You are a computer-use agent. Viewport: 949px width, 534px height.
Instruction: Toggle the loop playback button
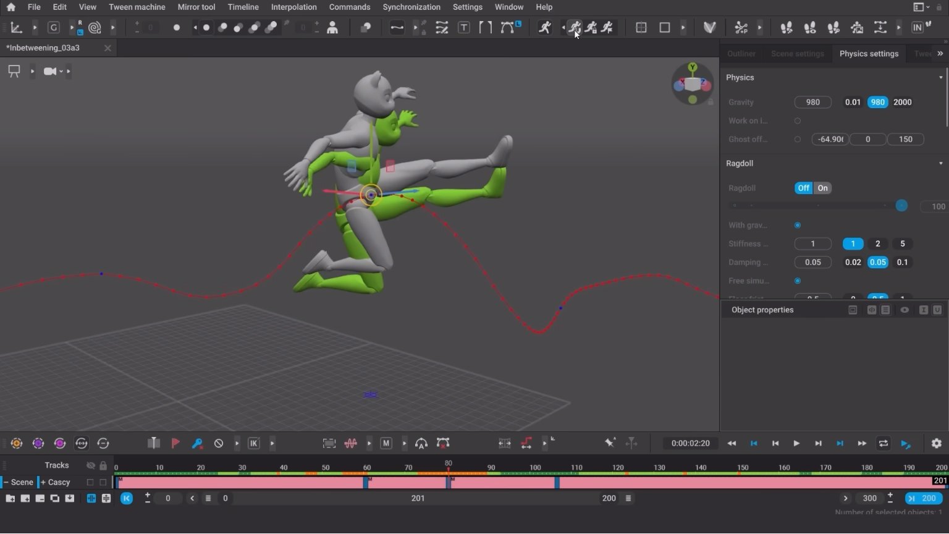(884, 444)
